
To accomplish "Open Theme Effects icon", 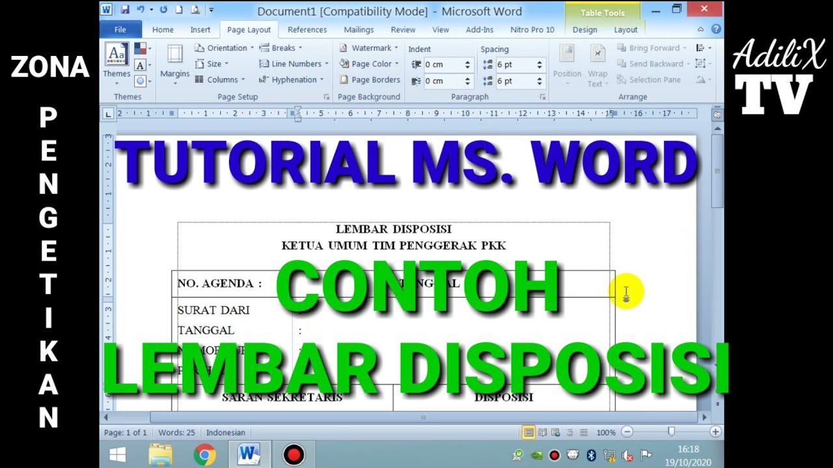I will tap(141, 81).
